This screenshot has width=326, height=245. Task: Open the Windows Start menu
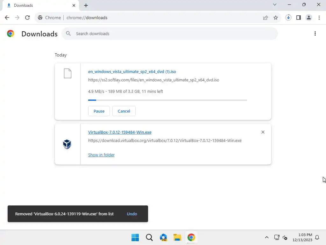135,237
